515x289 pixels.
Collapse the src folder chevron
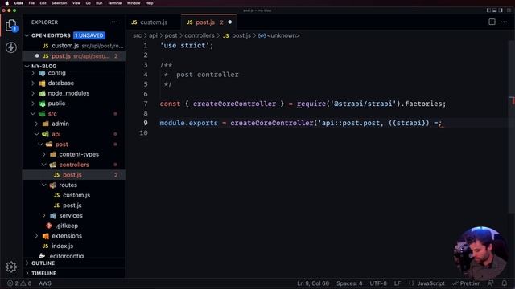[x=33, y=114]
